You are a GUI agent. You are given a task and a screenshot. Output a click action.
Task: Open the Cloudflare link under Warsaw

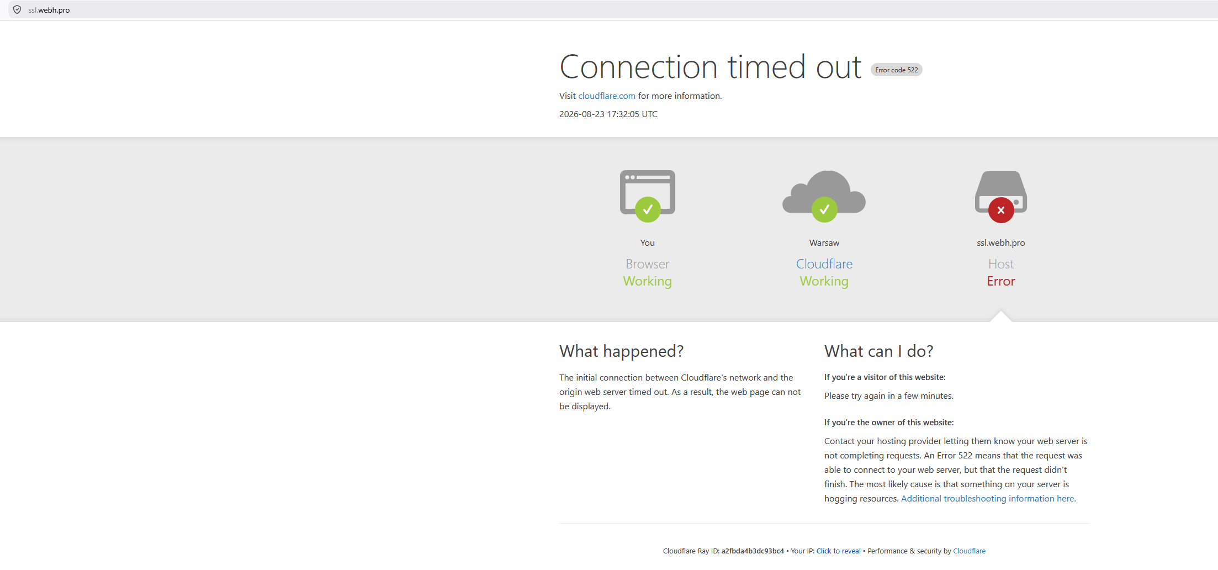pyautogui.click(x=824, y=264)
